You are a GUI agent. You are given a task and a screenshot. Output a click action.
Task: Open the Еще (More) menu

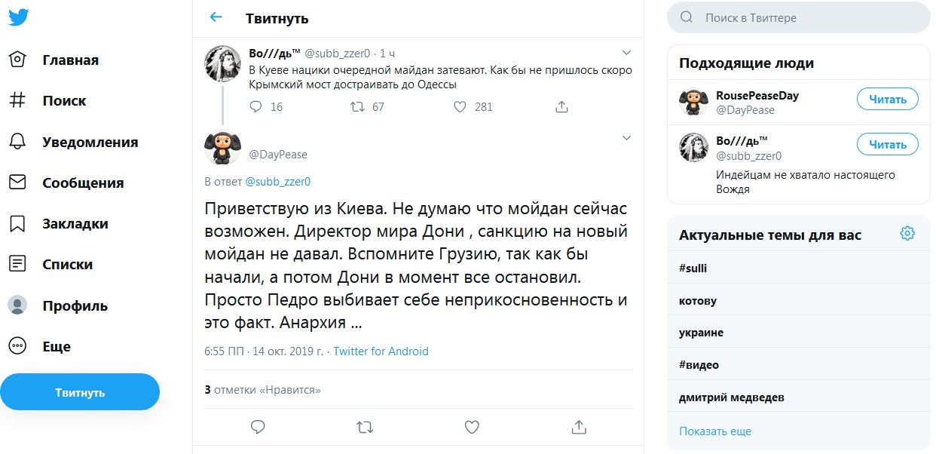pos(39,347)
